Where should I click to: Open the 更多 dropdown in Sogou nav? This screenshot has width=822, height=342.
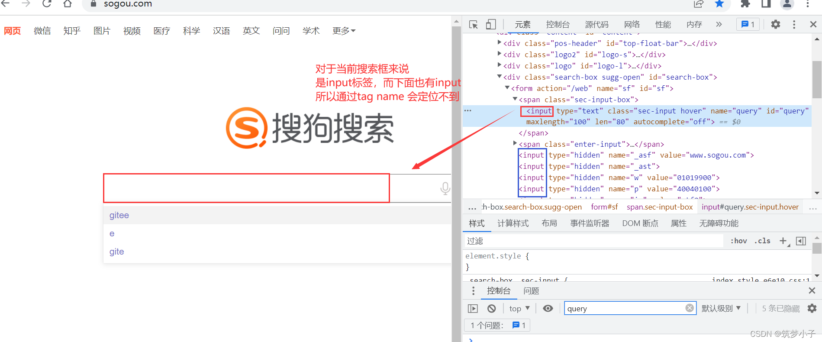(344, 31)
